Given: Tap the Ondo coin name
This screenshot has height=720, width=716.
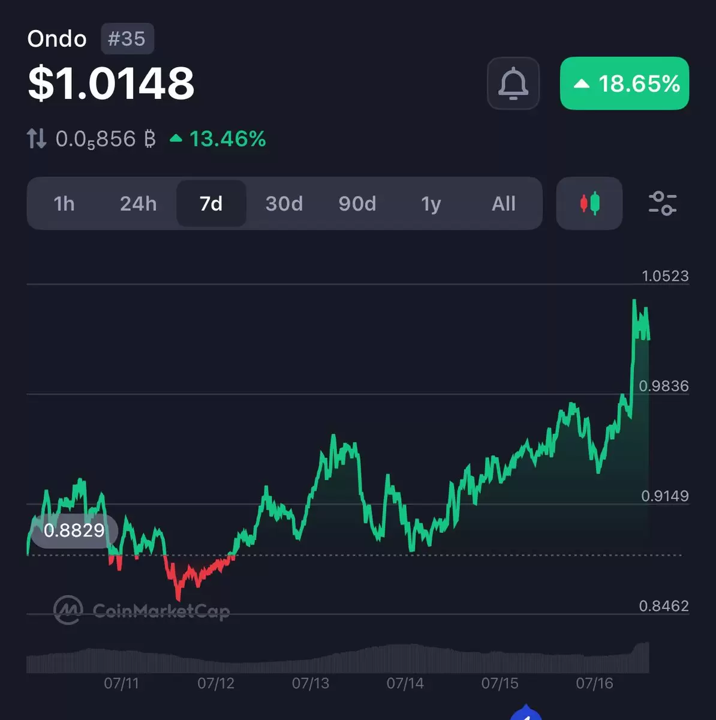Looking at the screenshot, I should click(57, 39).
